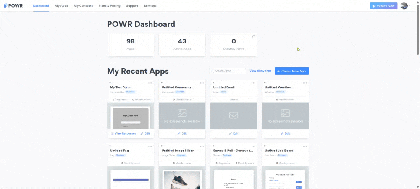Screen dimensions: 420x189
Task: Open options menu for Untitled Comments
Action: pyautogui.click(x=202, y=83)
